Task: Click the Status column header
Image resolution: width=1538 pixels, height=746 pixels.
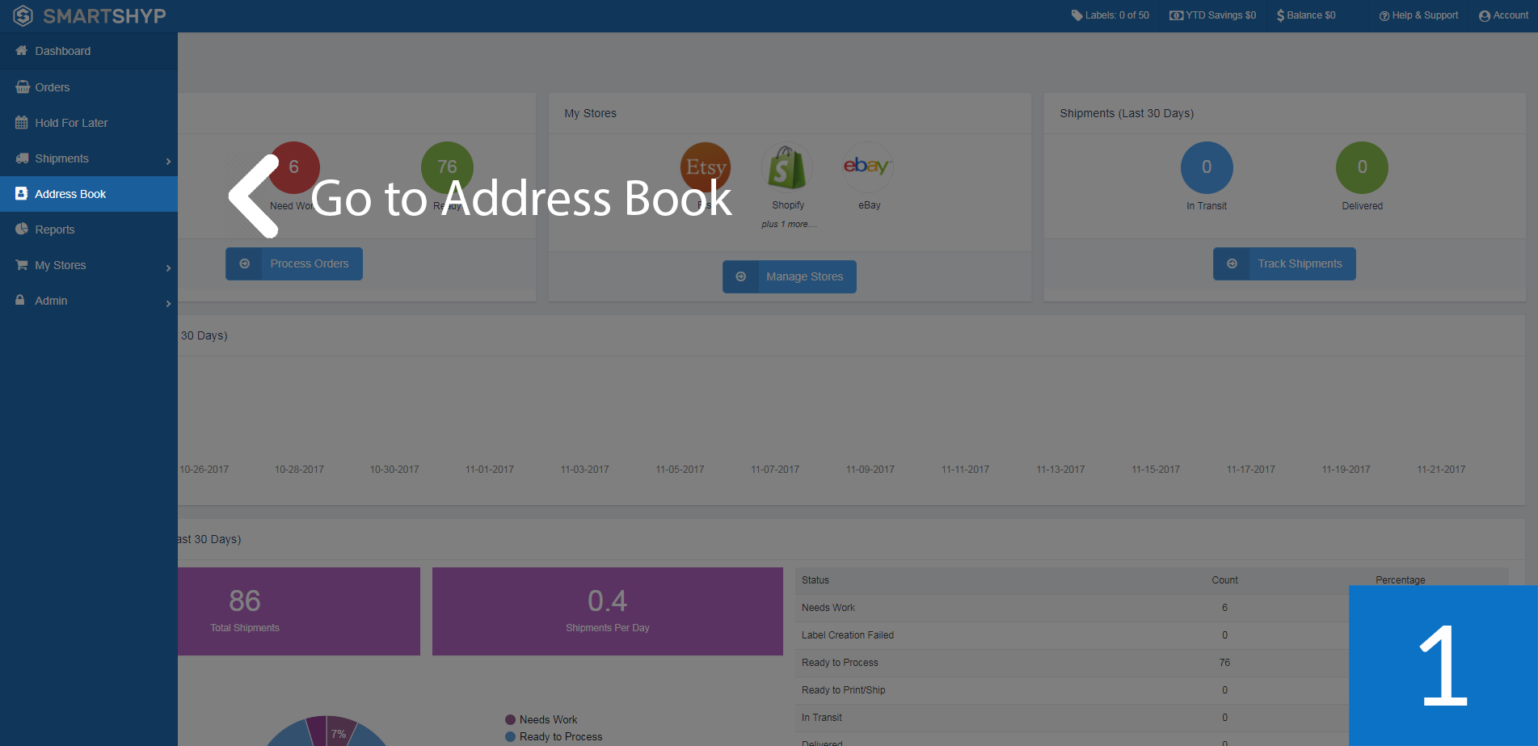Action: click(x=815, y=580)
